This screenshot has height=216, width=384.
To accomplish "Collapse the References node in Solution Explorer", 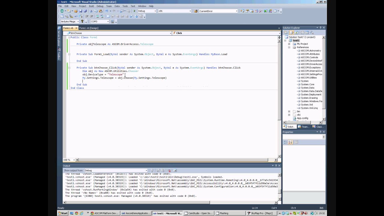I will (289, 47).
